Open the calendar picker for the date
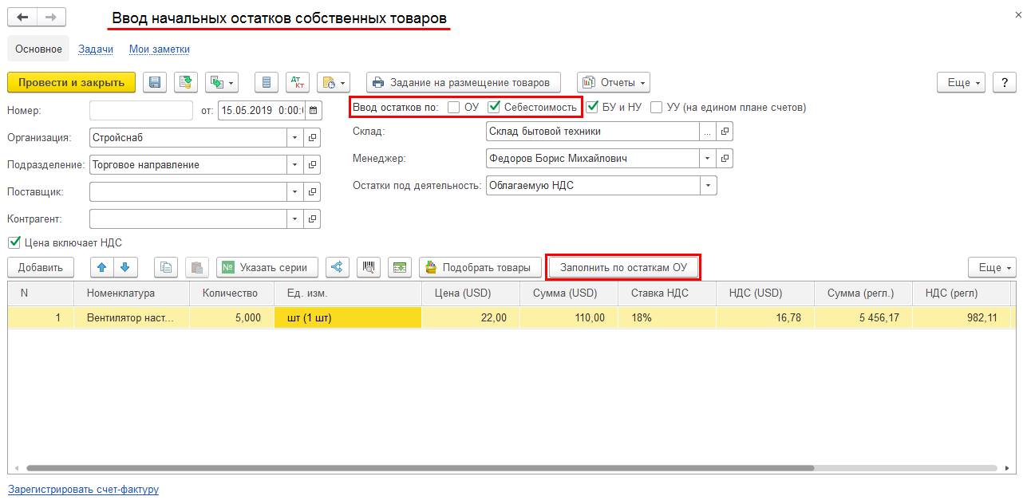 click(x=313, y=111)
